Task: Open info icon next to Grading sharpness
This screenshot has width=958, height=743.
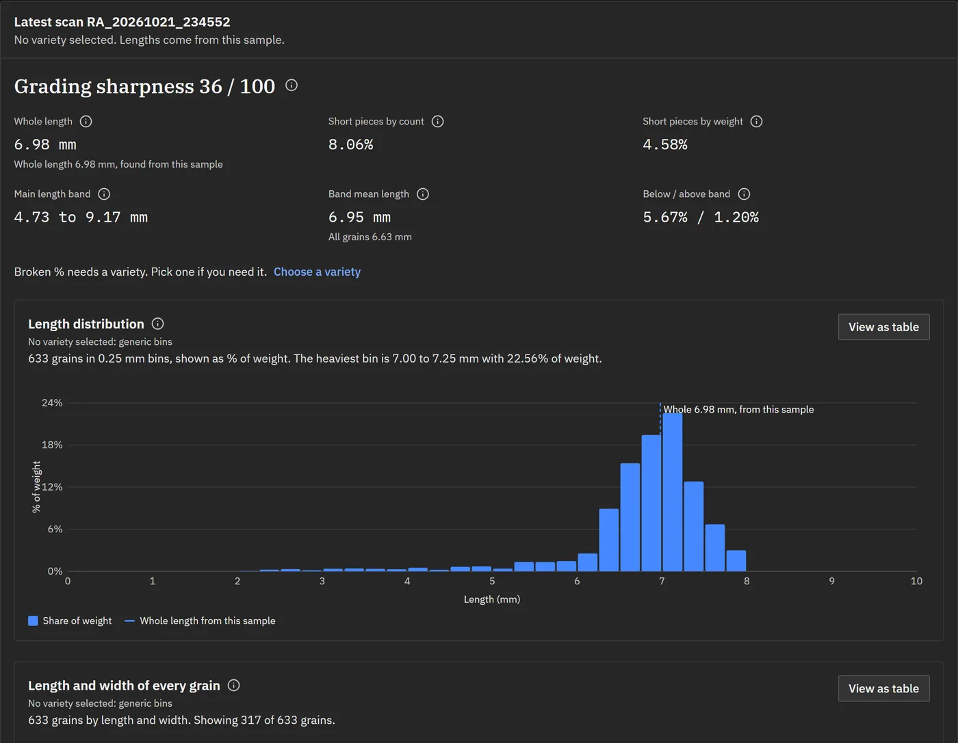Action: coord(292,86)
